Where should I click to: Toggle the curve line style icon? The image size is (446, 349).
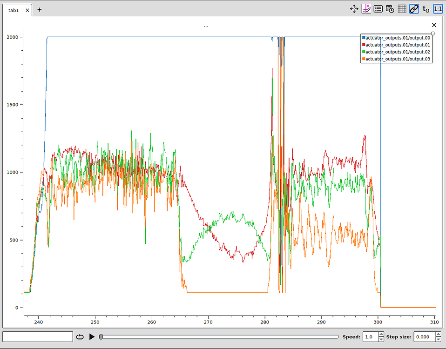pos(366,9)
